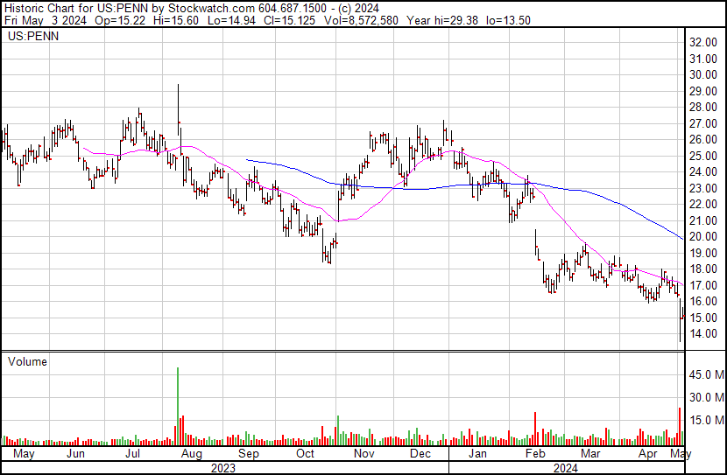Click the Jan month label on time axis
Image resolution: width=727 pixels, height=475 pixels.
(477, 454)
